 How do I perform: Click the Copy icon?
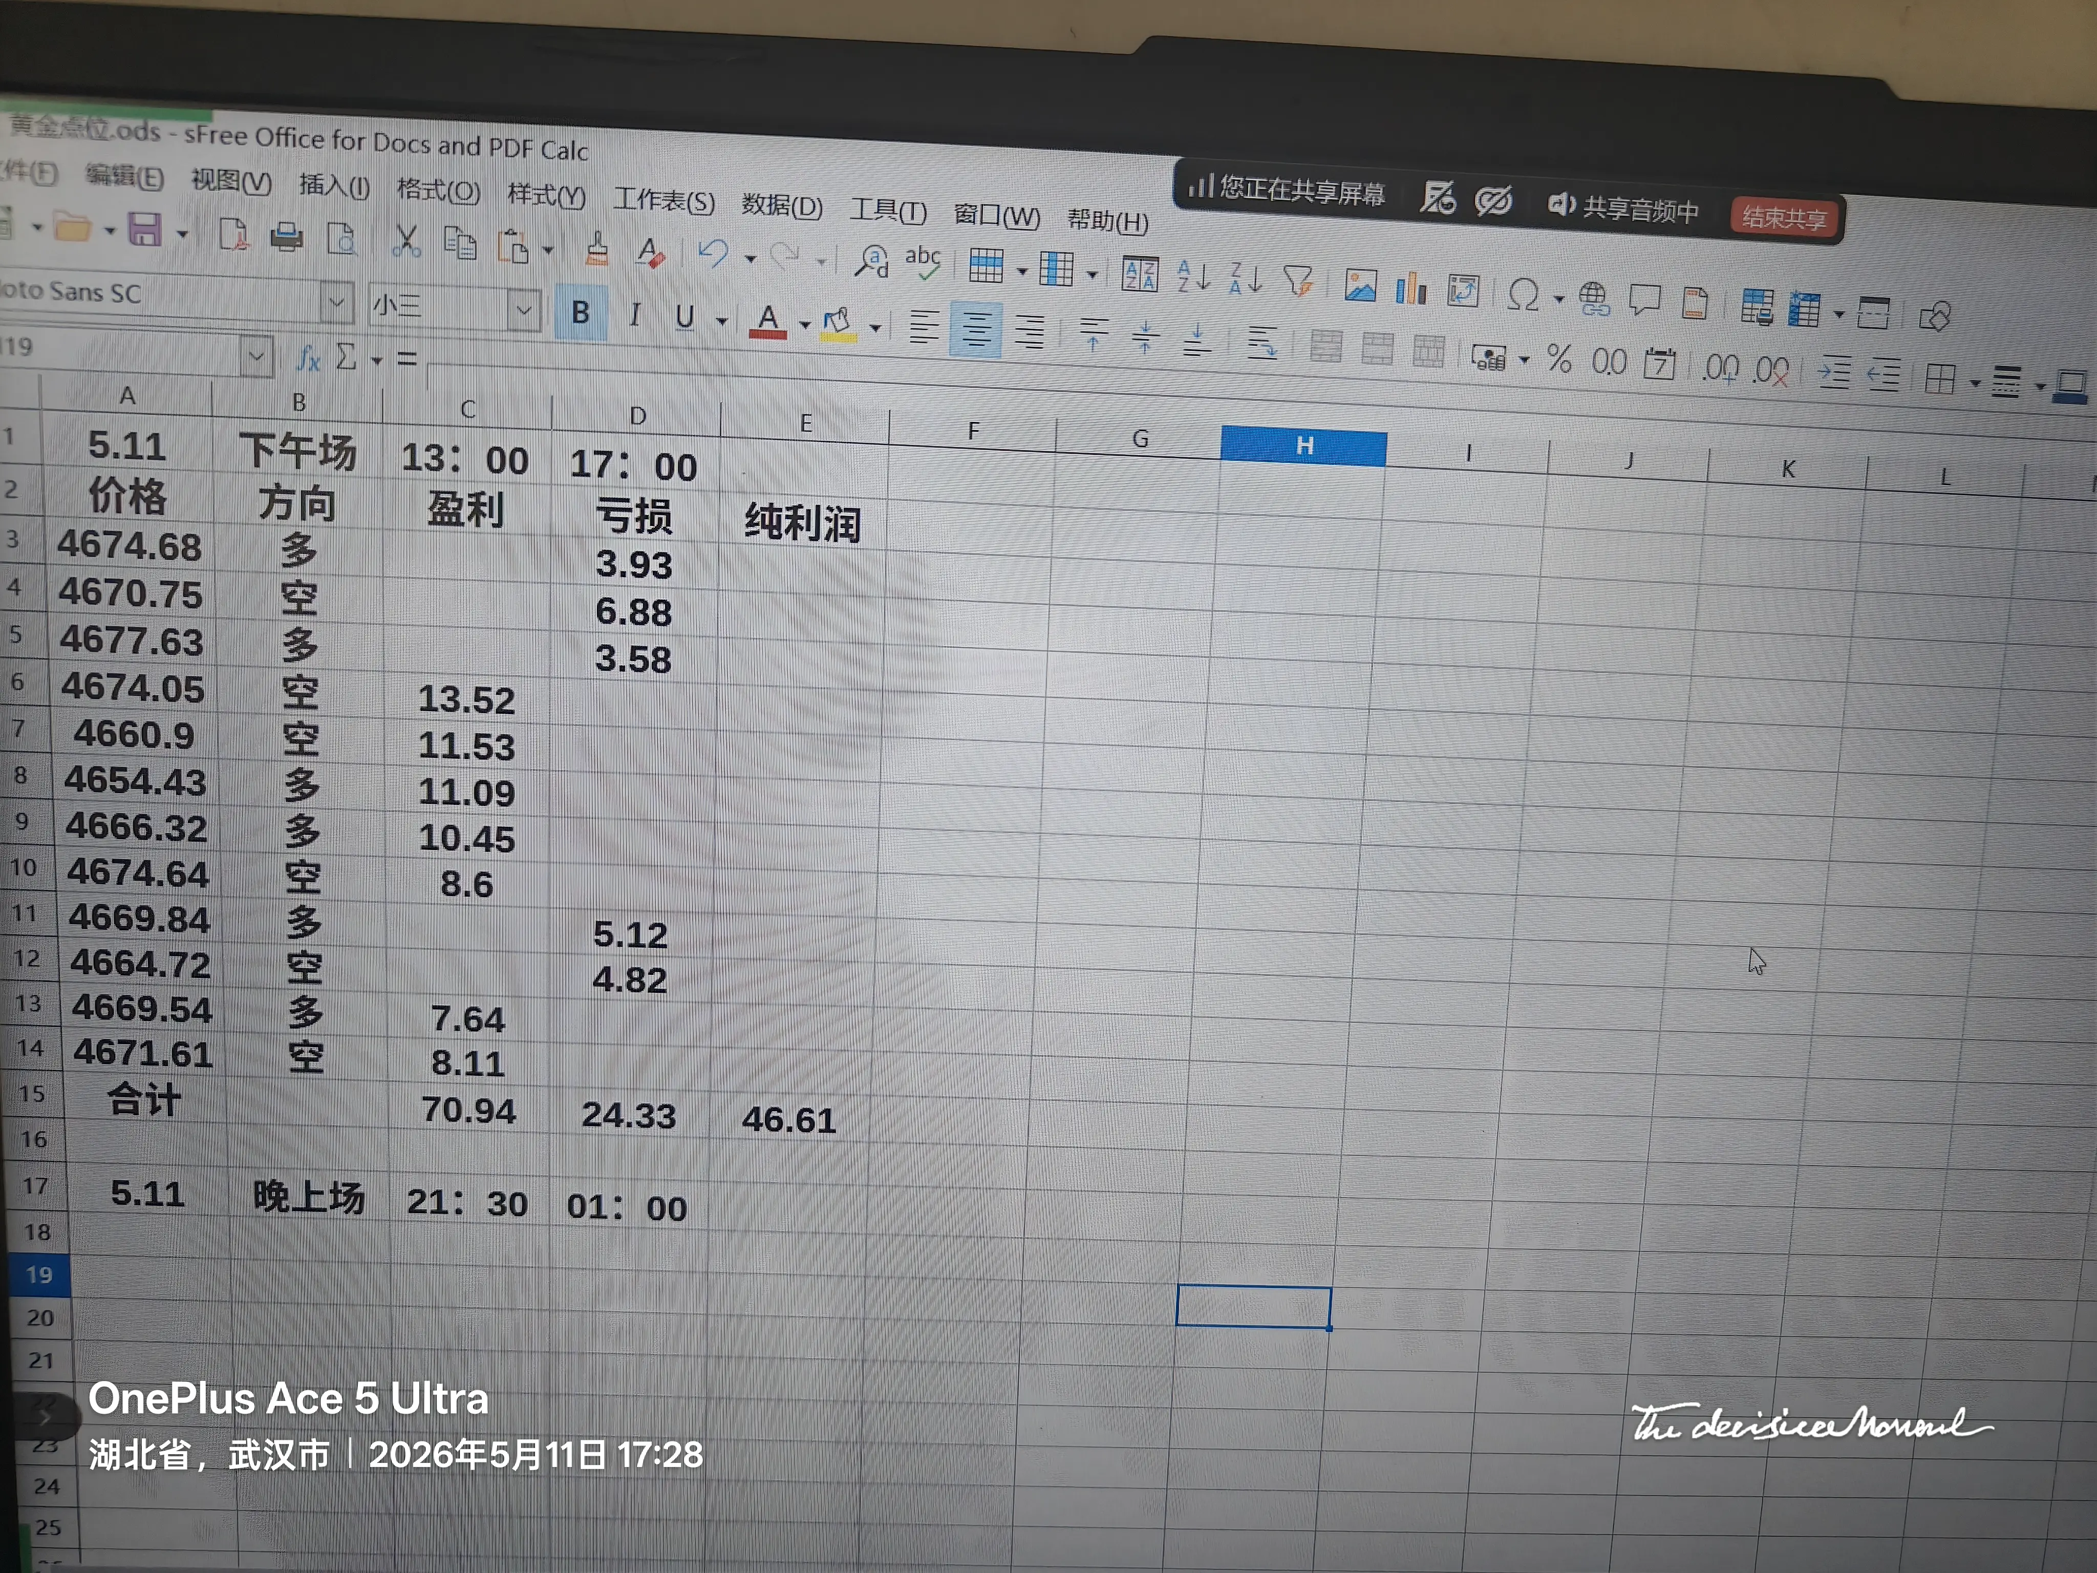click(x=461, y=244)
